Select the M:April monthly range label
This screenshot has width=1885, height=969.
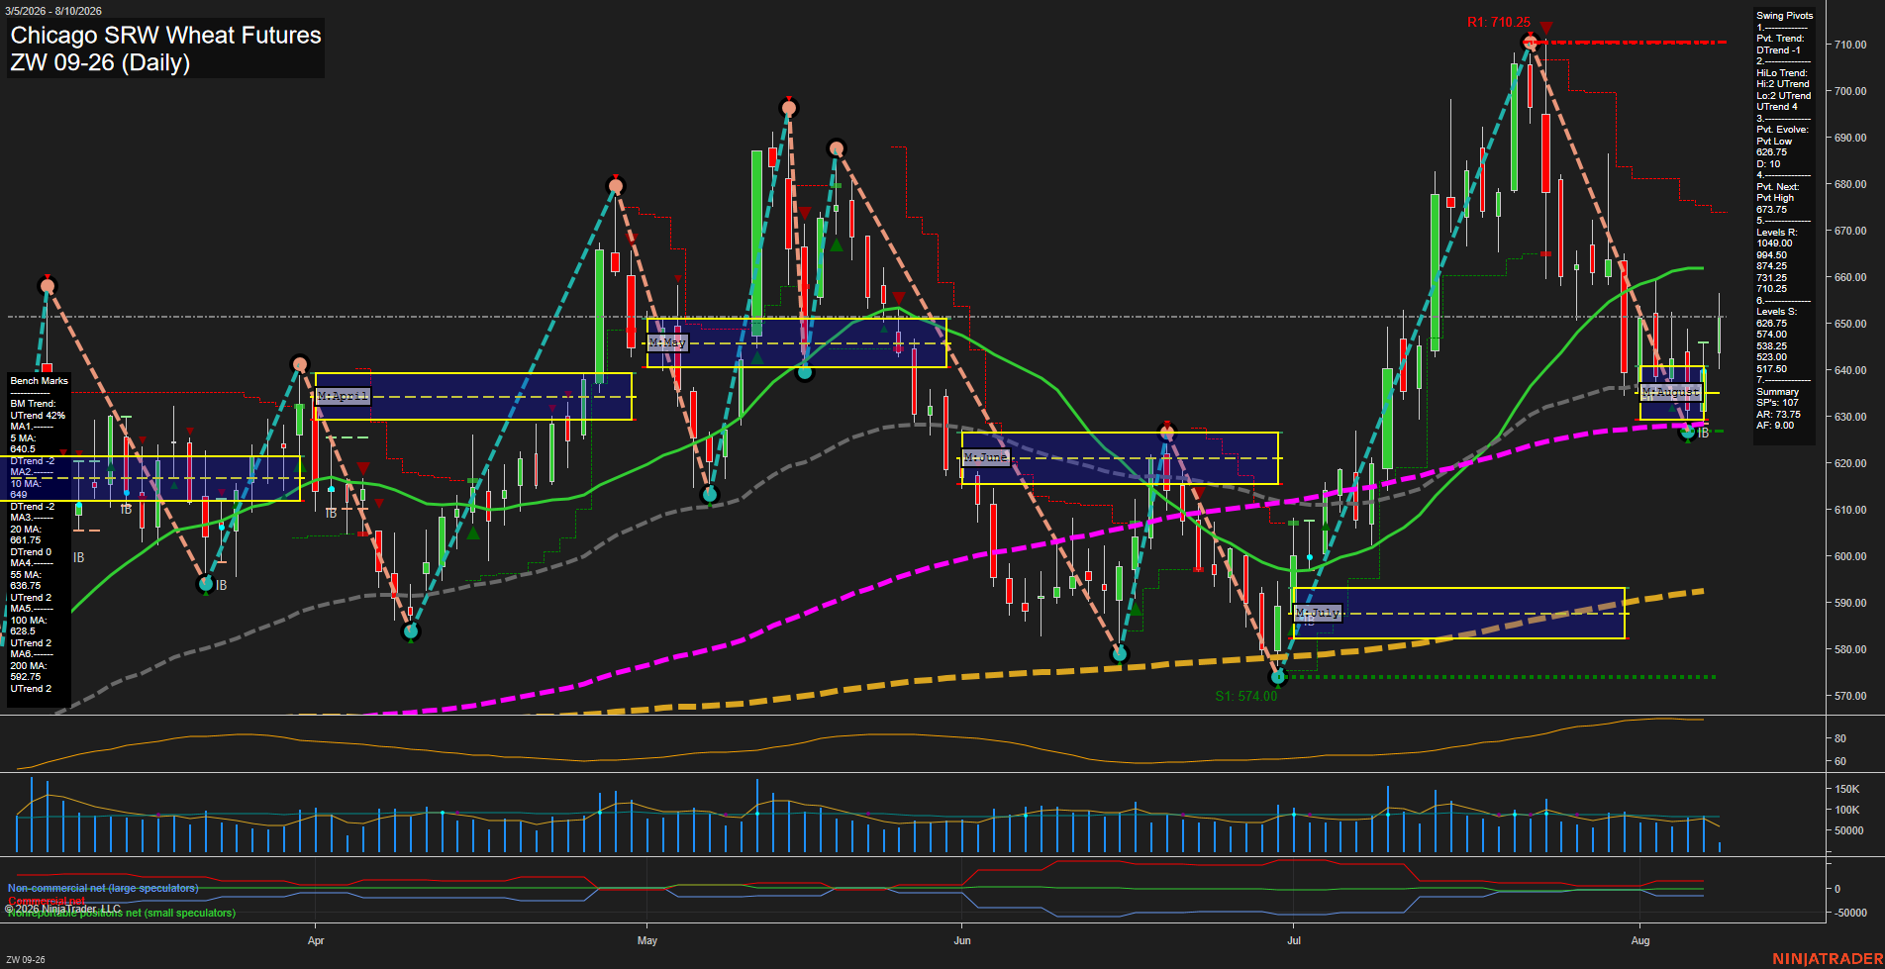343,396
